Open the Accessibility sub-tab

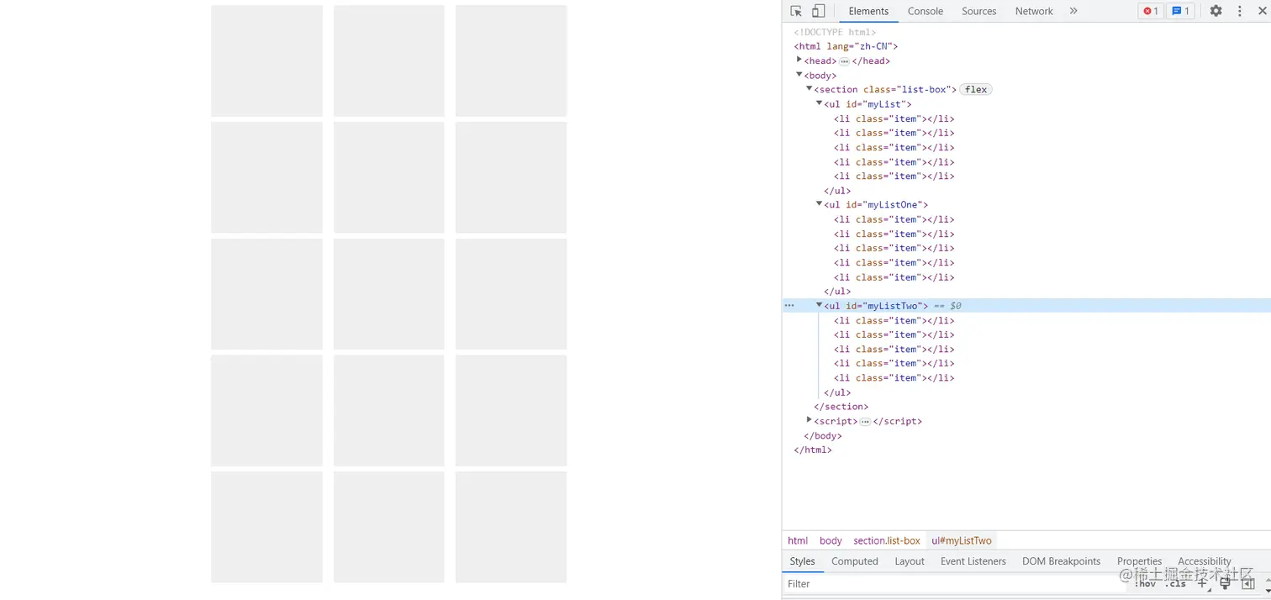pos(1205,561)
